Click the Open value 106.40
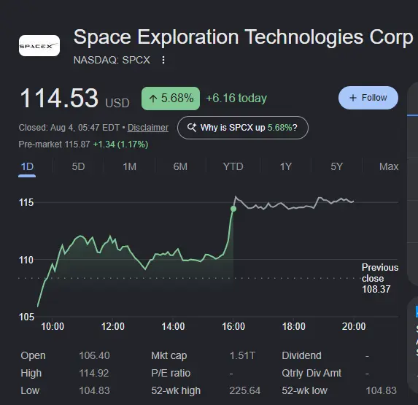The image size is (418, 405). click(94, 355)
